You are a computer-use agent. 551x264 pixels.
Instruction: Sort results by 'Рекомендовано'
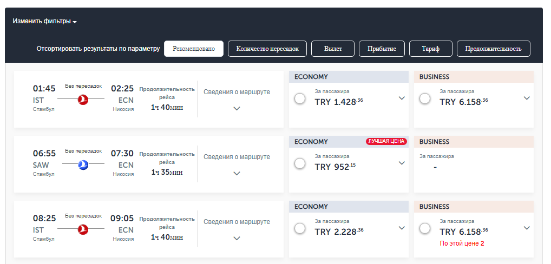(x=194, y=49)
